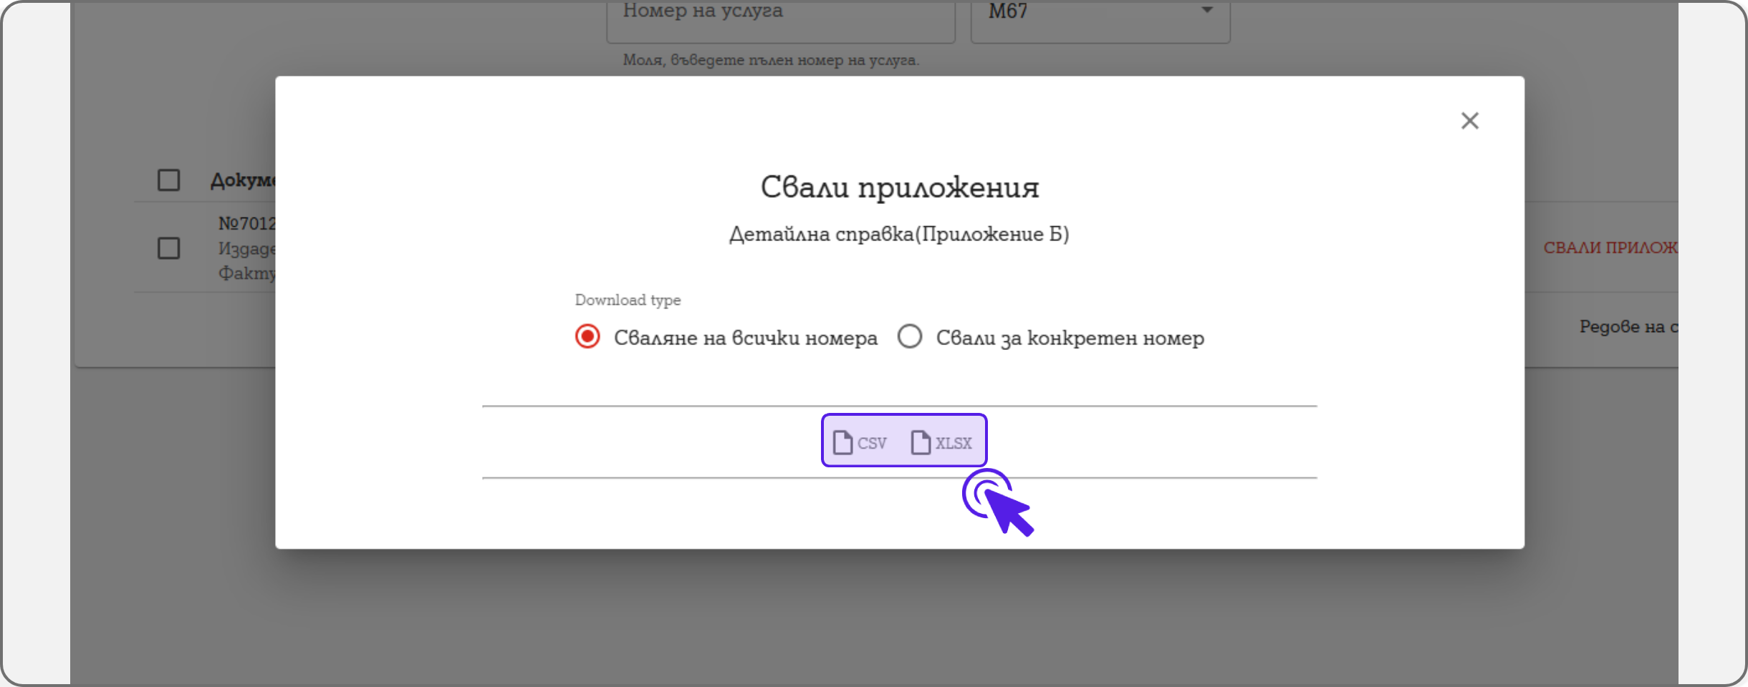Screen dimensions: 1748x687
Task: Close the Свали приложения dialog
Action: tap(1469, 121)
